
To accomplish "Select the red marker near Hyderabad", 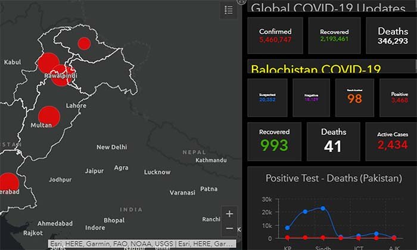I will click(9, 183).
